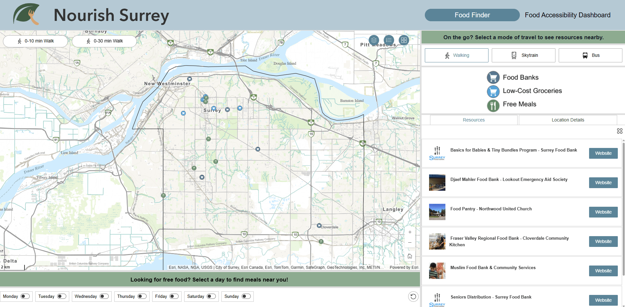Screen dimensions: 625x307
Task: Click the Food Banks legend label
Action: click(x=521, y=77)
